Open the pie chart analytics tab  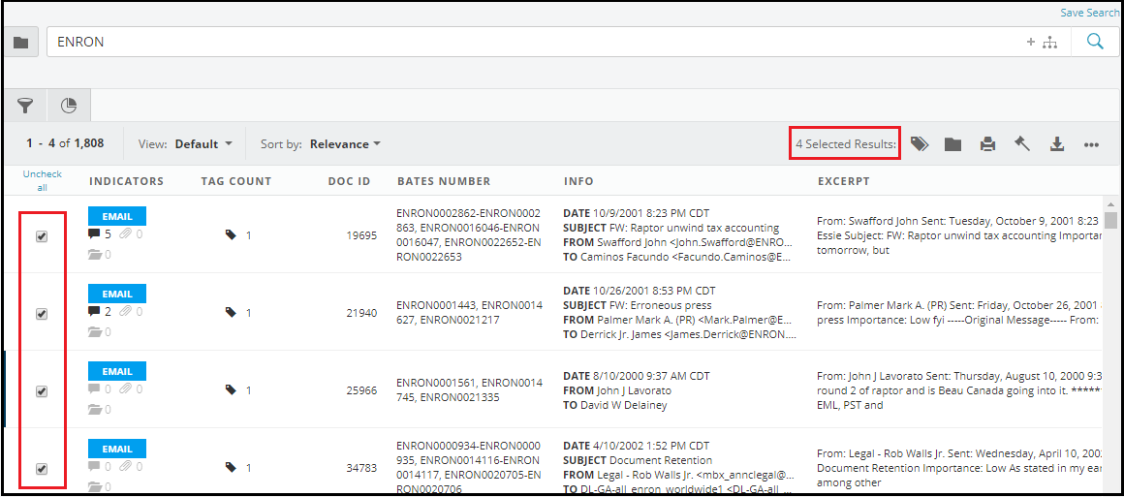pos(69,106)
